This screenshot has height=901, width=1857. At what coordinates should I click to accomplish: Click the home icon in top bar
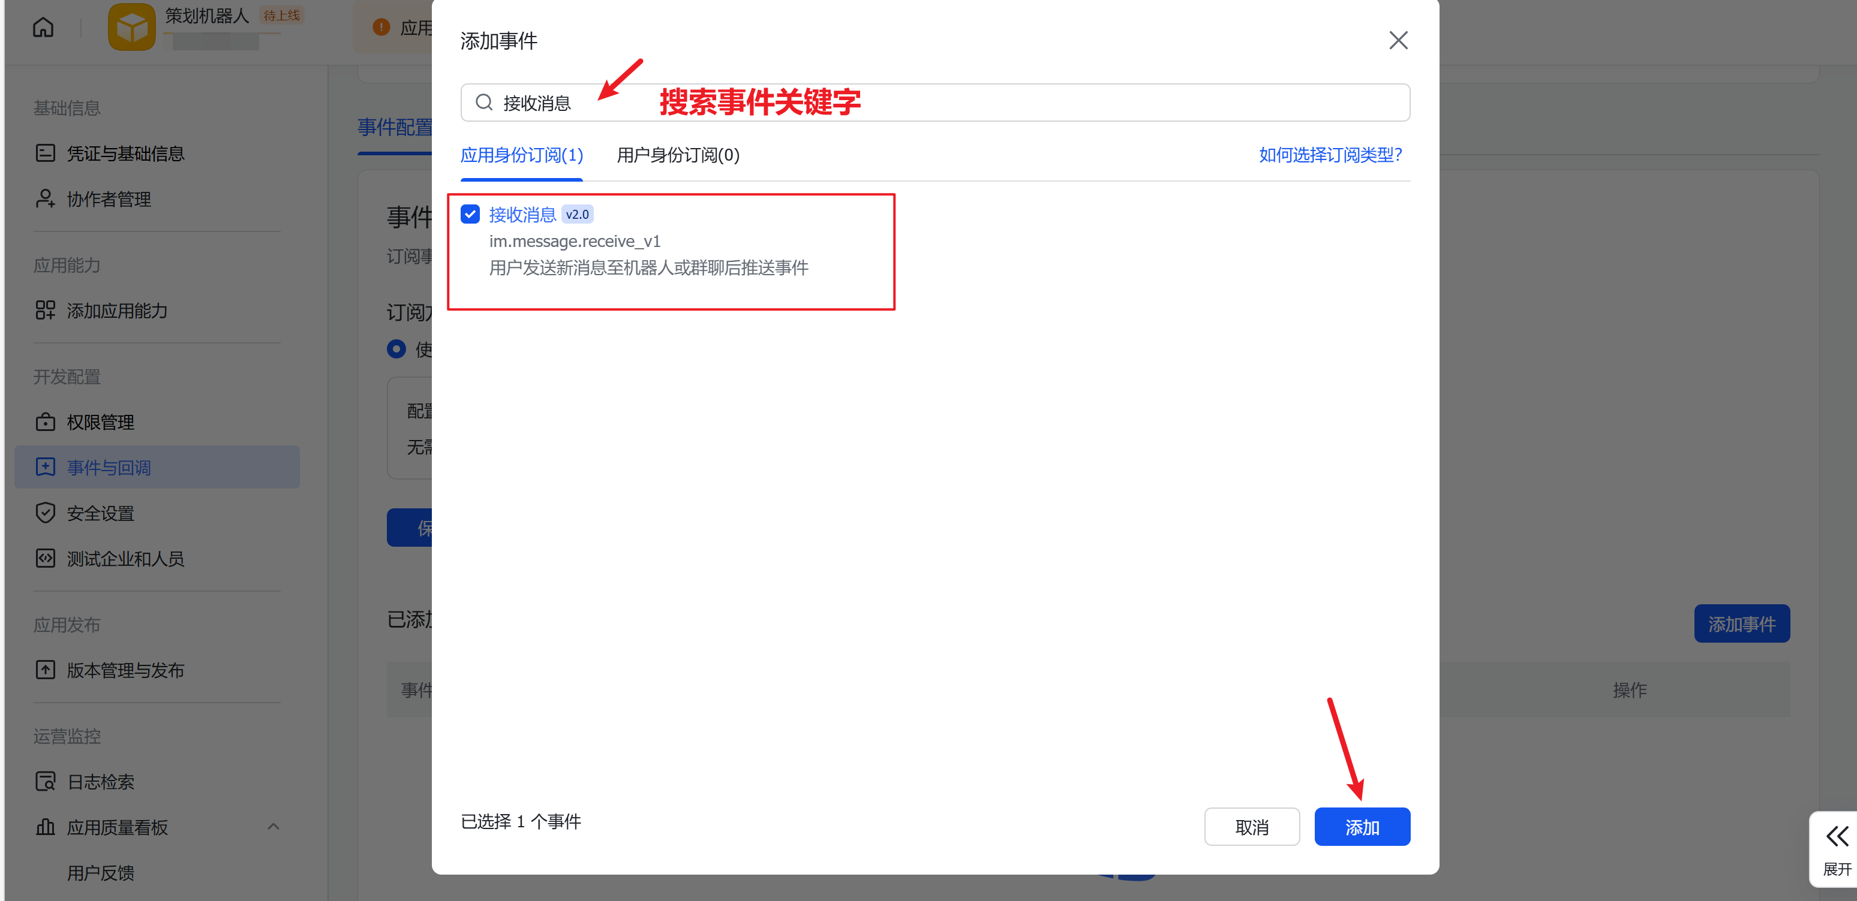(x=43, y=28)
